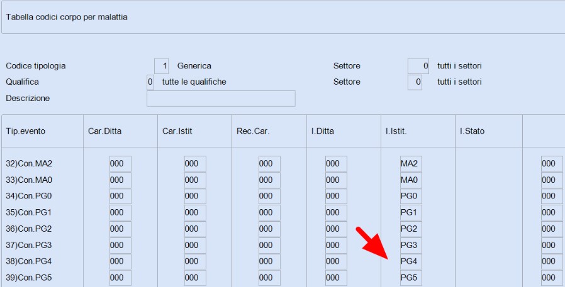Select the PG3 field under I.Istit.
The width and height of the screenshot is (565, 287).
[x=411, y=246]
